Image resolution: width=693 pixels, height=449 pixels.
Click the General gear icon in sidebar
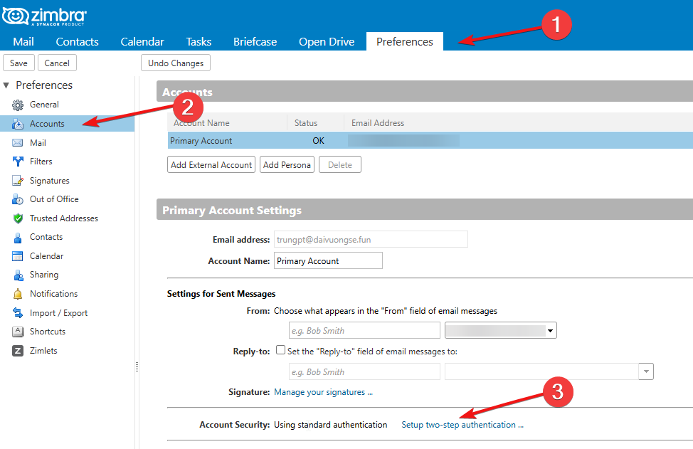coord(18,105)
